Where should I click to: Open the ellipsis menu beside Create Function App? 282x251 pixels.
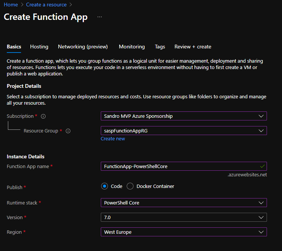(99, 17)
